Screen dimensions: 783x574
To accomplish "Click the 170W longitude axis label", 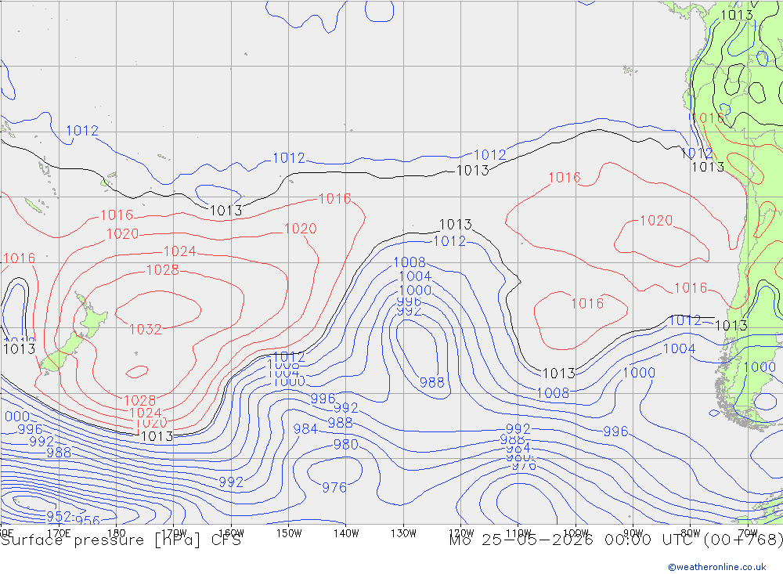I will tap(175, 533).
